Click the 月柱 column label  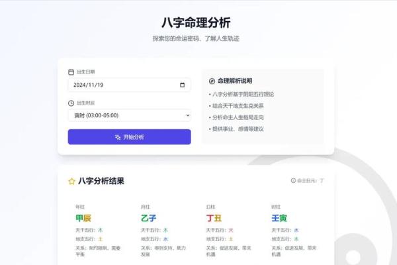coord(146,207)
